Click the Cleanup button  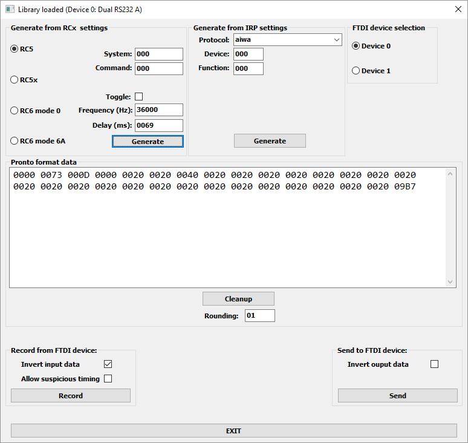pos(238,299)
